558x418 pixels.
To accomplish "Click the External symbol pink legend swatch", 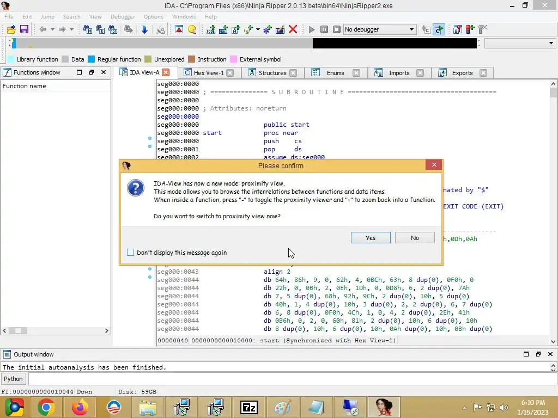I will click(x=233, y=59).
